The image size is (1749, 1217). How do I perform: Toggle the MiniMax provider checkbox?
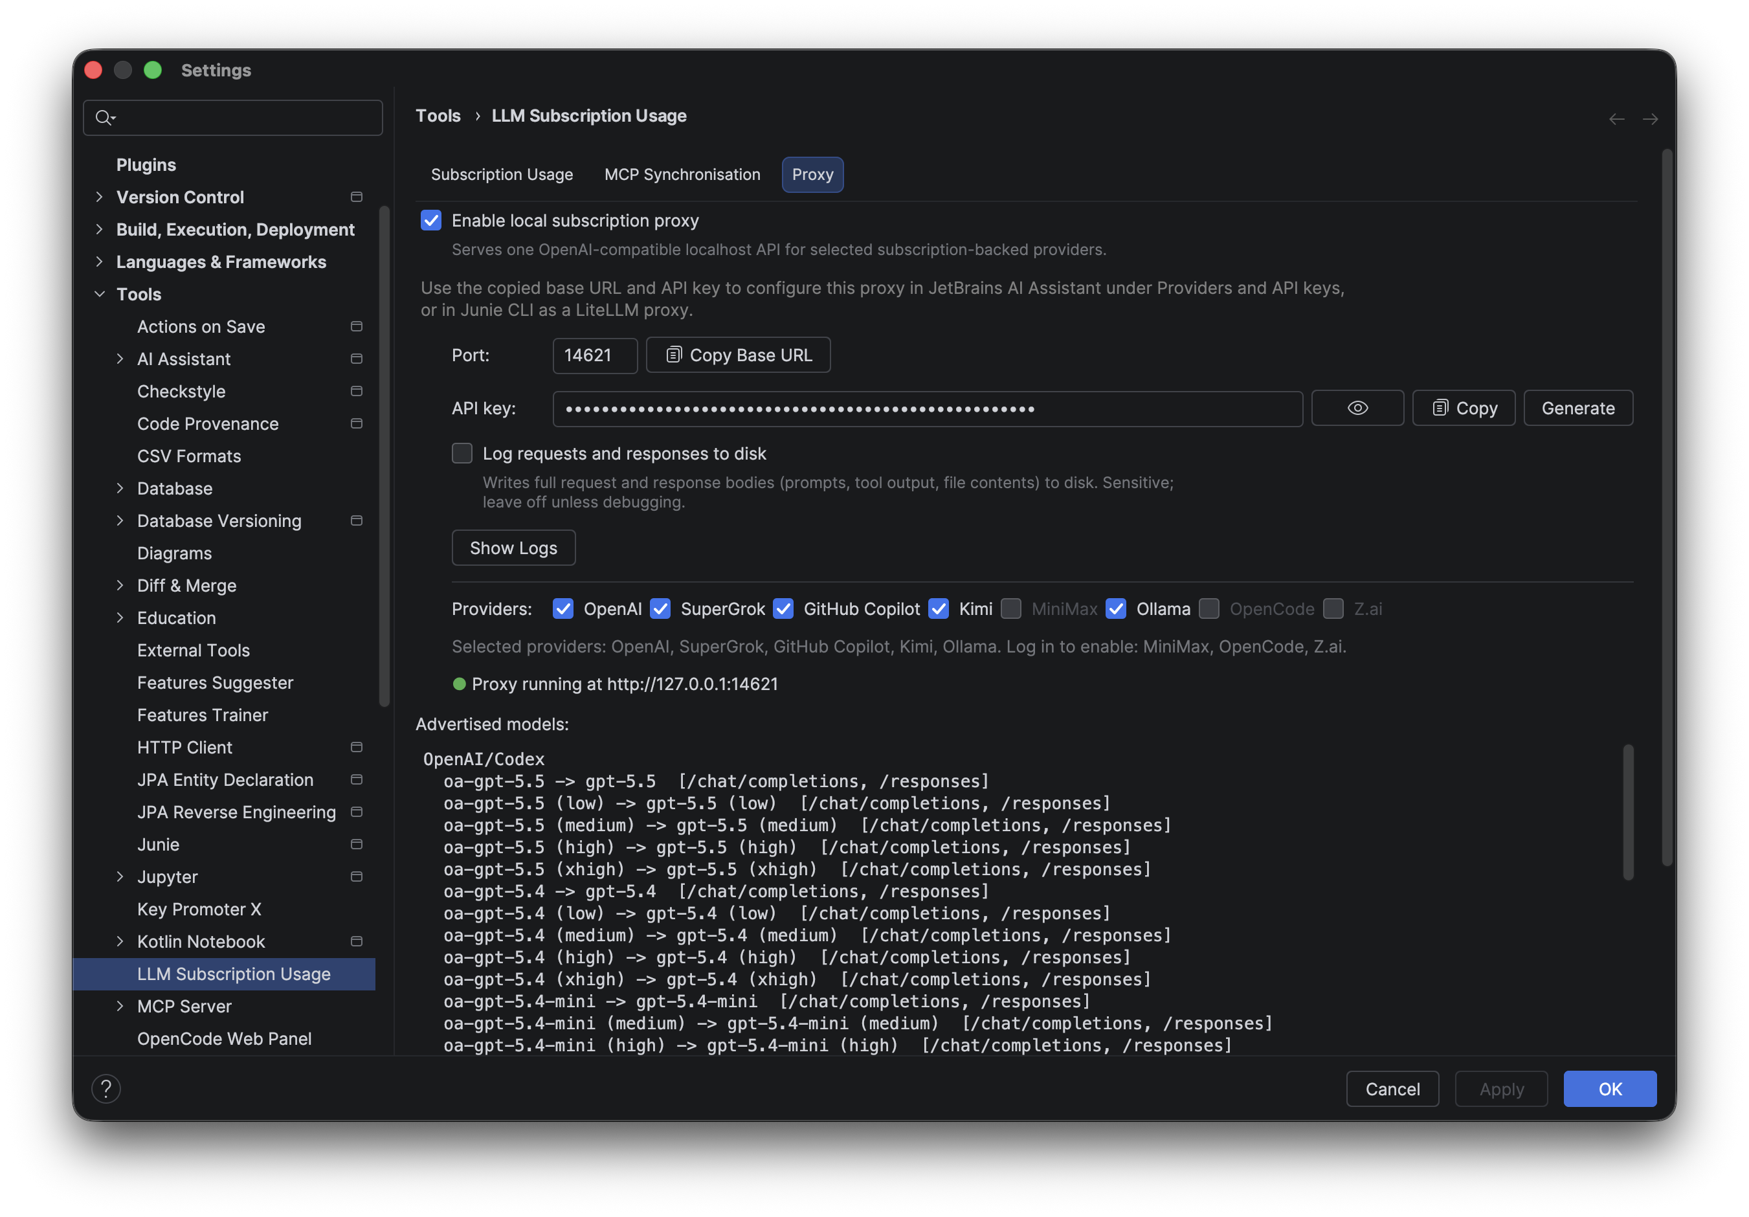(x=1011, y=609)
